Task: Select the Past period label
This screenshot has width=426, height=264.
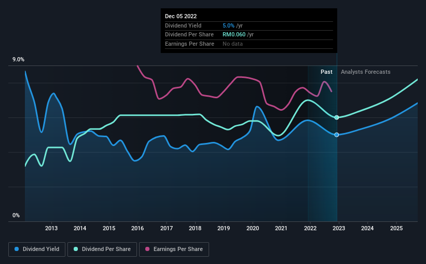Action: pos(326,72)
